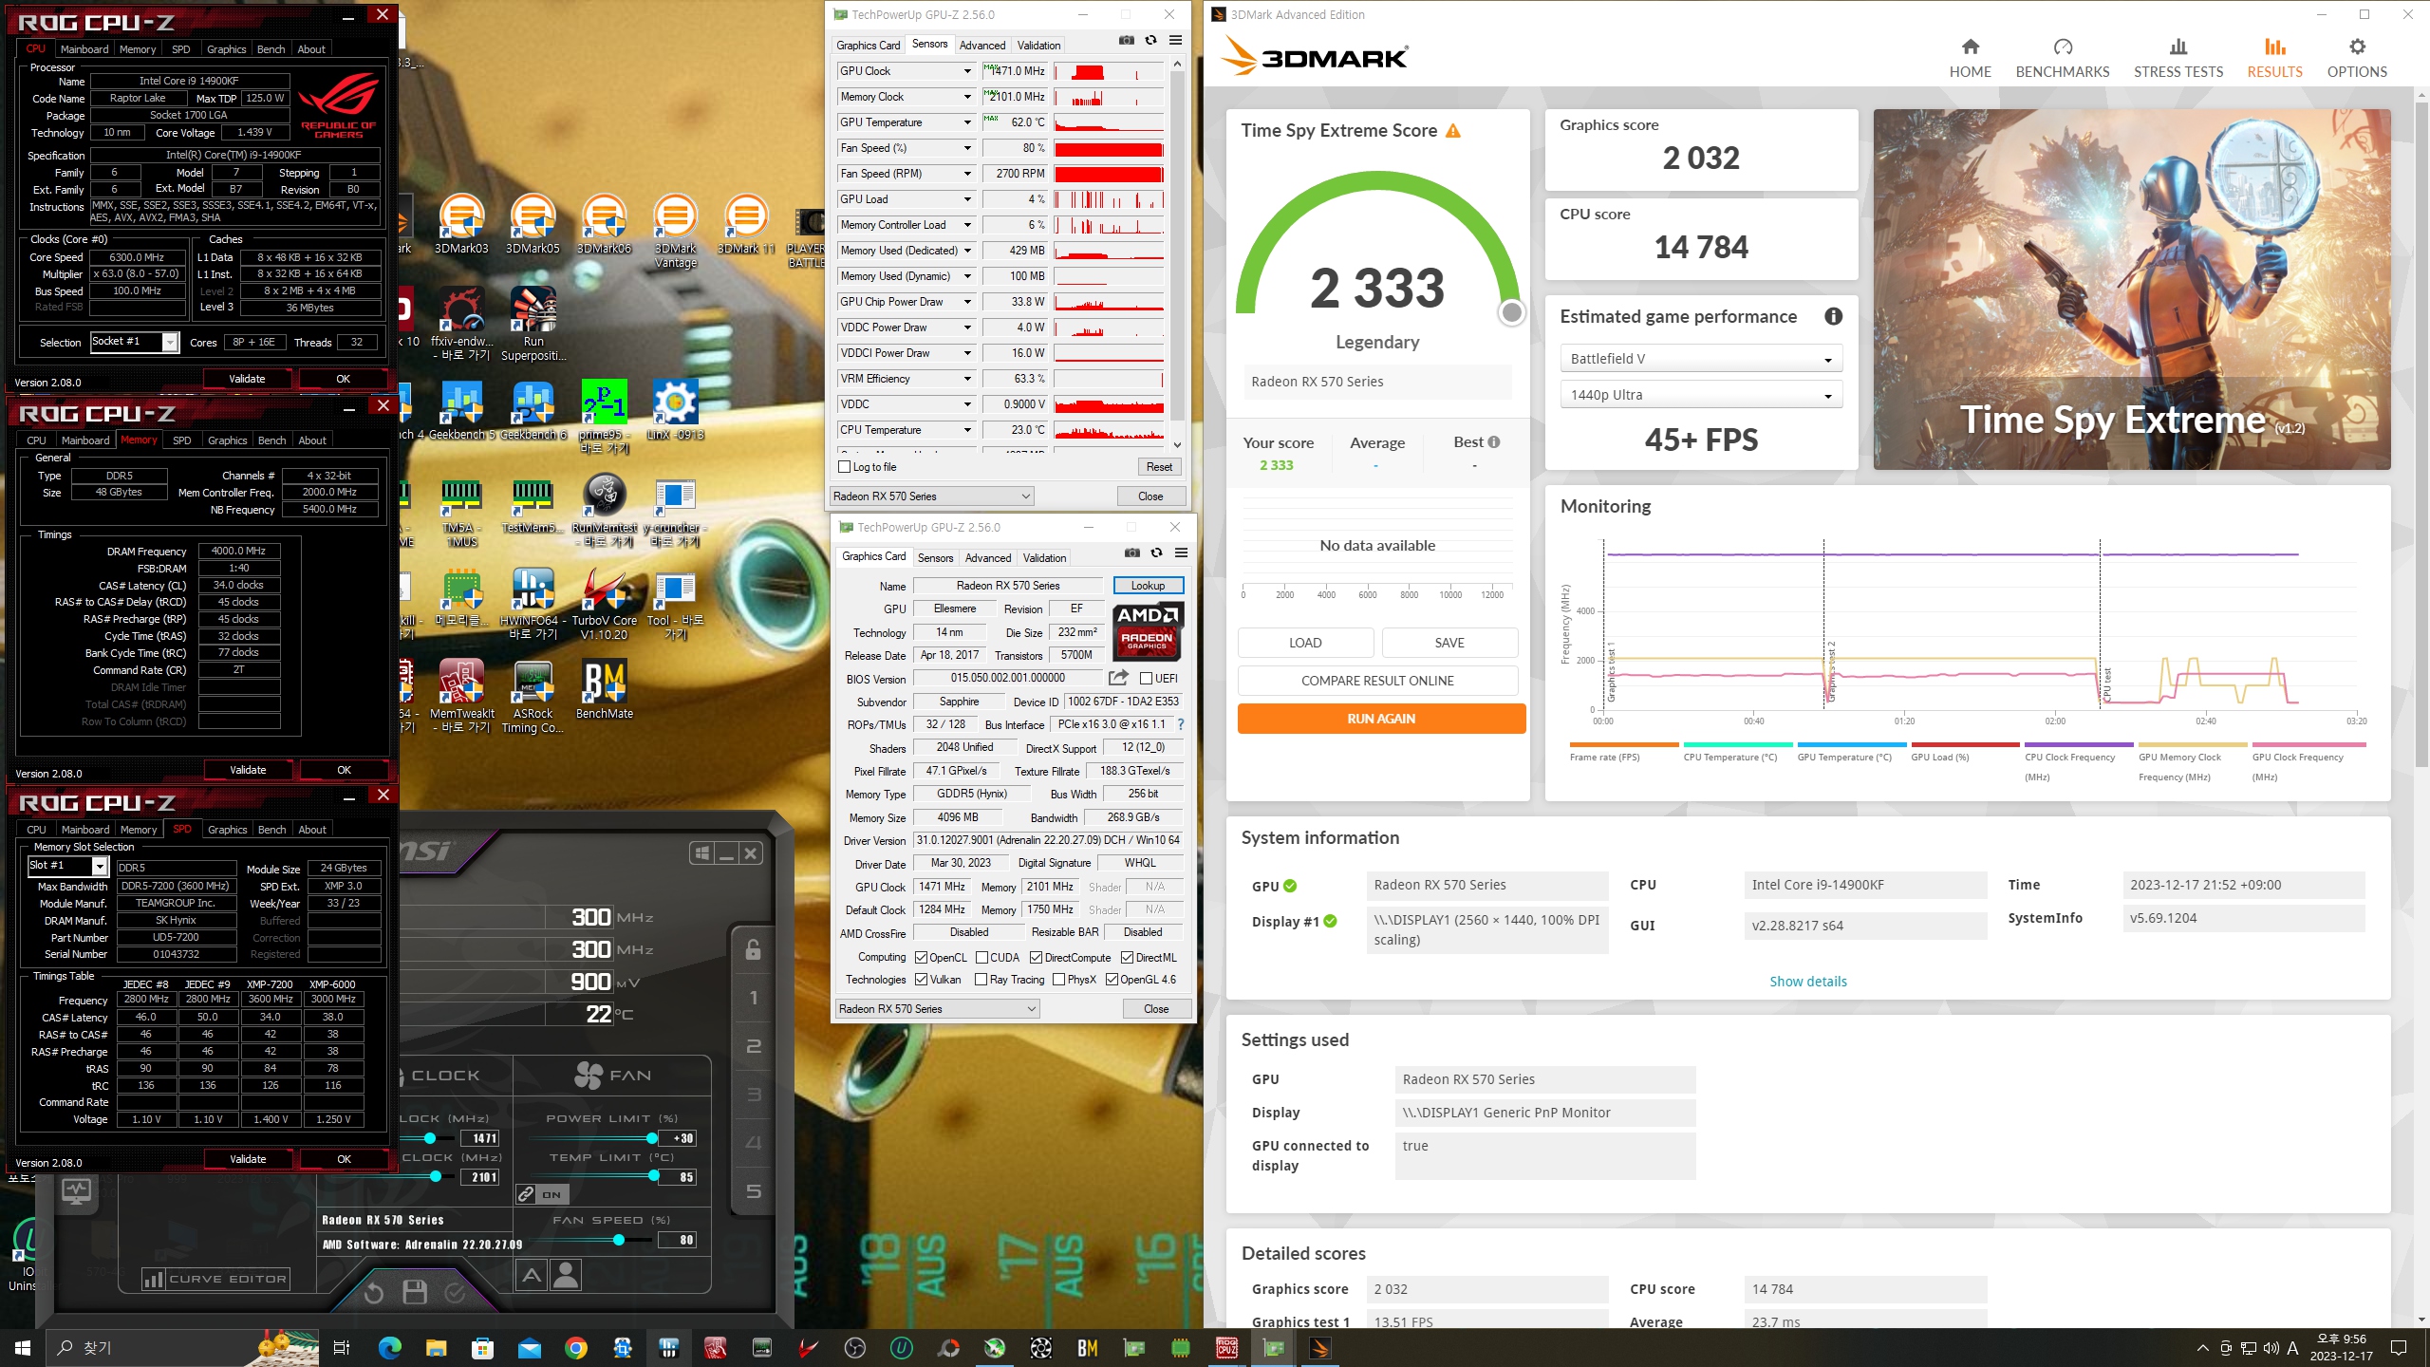Open the 3DMark HOME page

tap(1970, 58)
